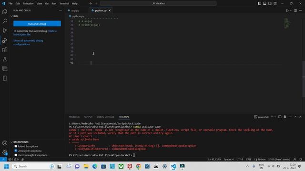Viewport: 305px width, 171px height.
Task: Open the Selection menu
Action: click(x=28, y=3)
